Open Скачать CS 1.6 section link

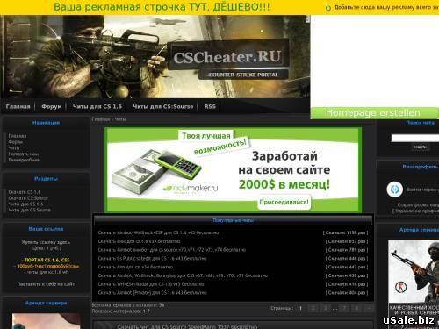coord(25,192)
